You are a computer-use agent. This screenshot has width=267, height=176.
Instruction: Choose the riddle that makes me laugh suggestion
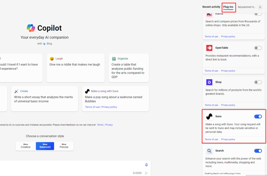[76, 68]
